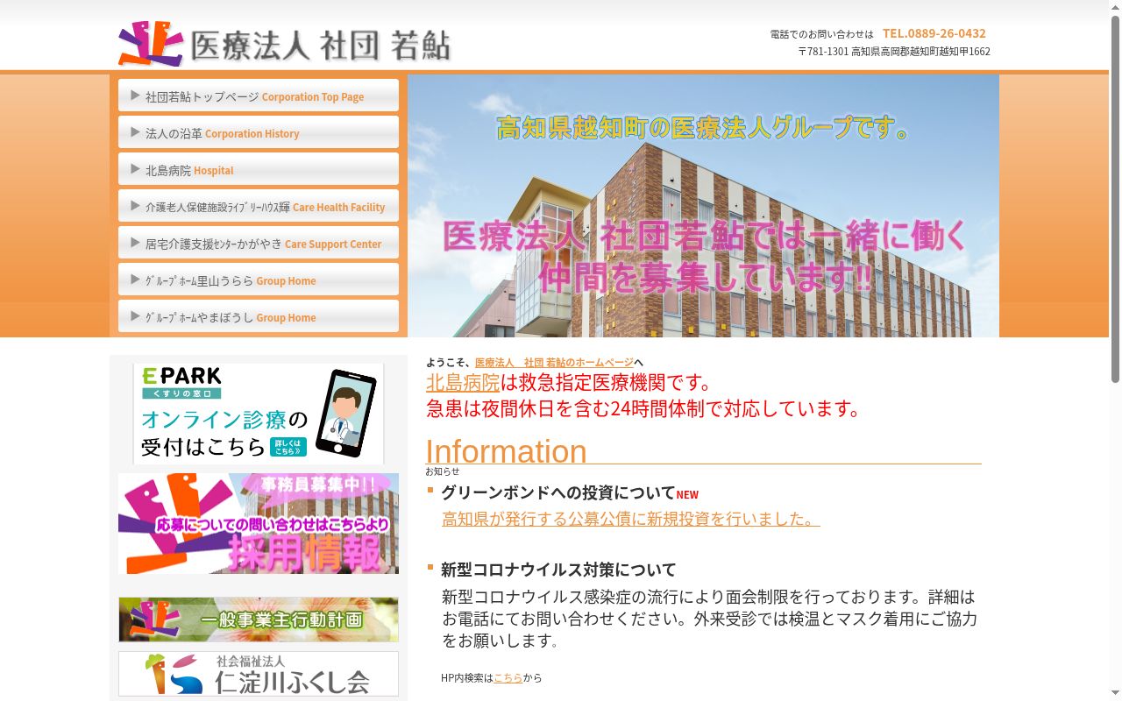Open 一般事業主行動計画 banner
1122x701 pixels.
point(259,620)
